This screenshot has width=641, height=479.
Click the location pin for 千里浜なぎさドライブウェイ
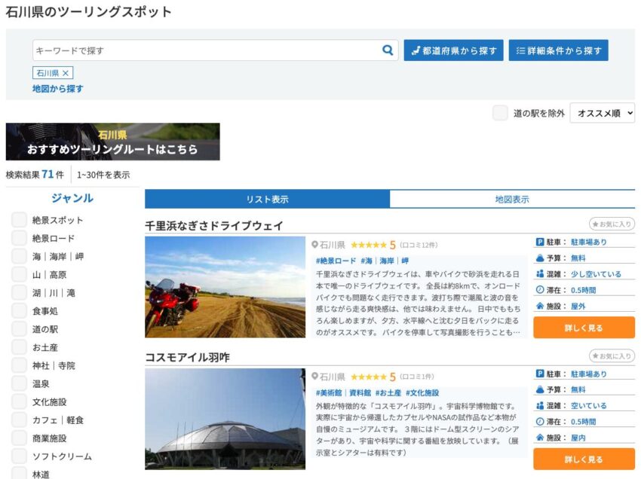point(314,245)
